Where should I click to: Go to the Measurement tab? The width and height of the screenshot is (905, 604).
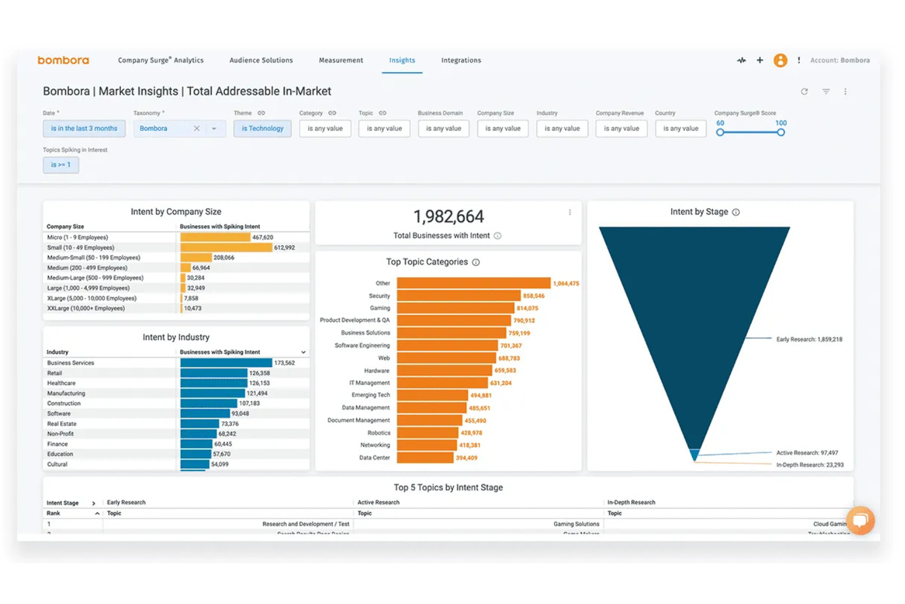pyautogui.click(x=341, y=60)
